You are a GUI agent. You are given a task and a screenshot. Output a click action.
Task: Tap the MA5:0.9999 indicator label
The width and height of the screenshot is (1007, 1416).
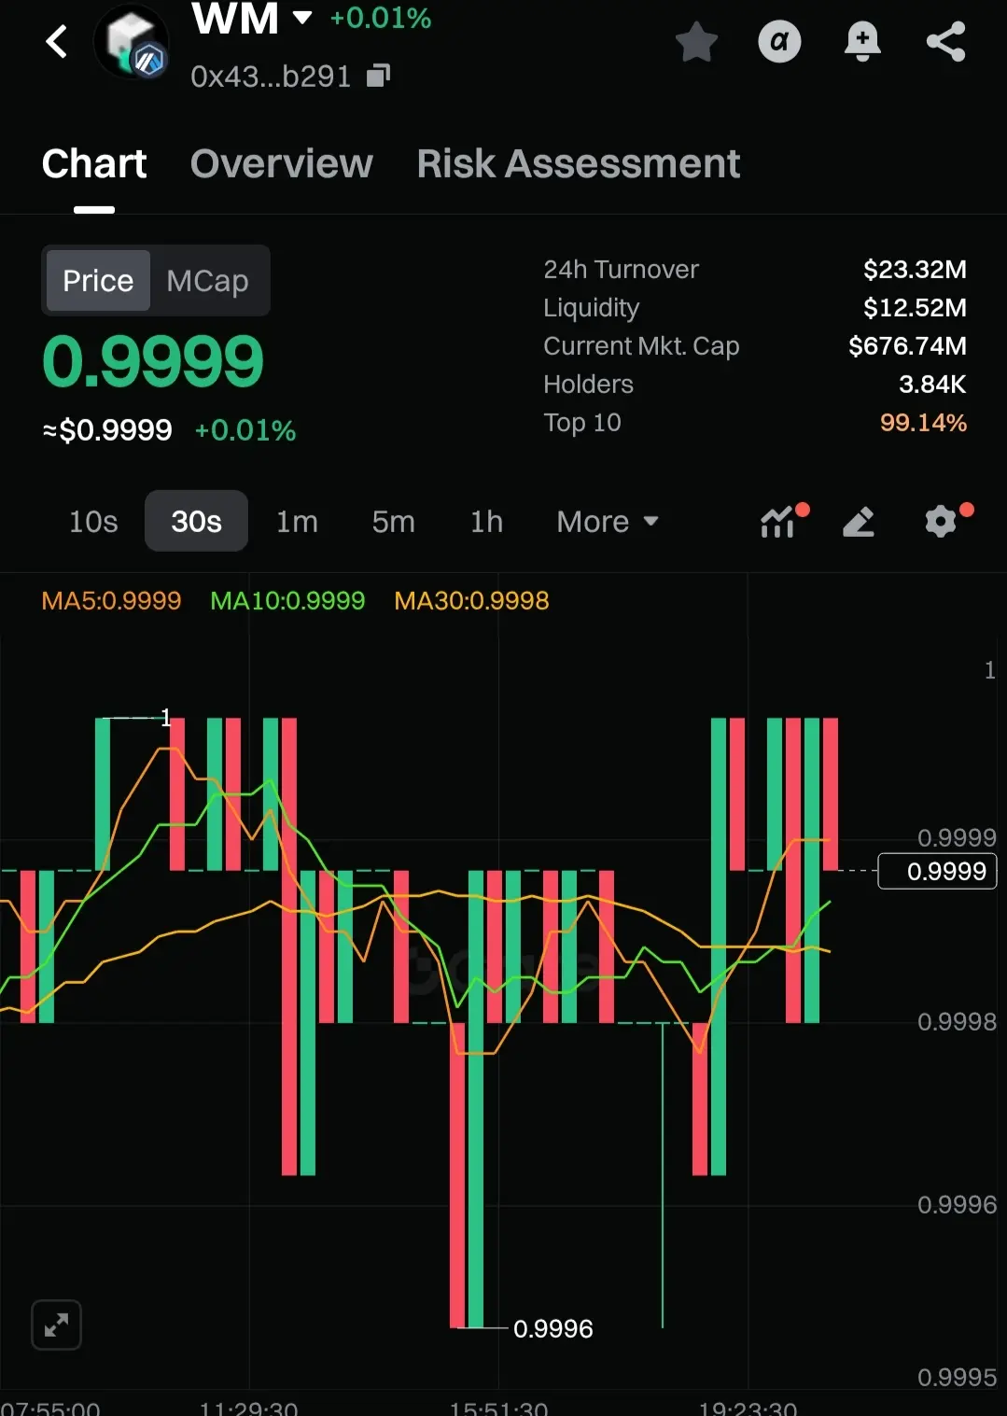[x=111, y=600]
